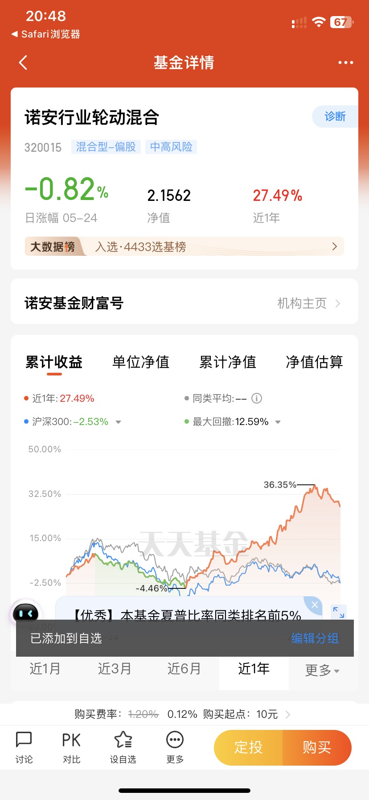
Task: Open the 编辑分组 link in toast
Action: 315,638
